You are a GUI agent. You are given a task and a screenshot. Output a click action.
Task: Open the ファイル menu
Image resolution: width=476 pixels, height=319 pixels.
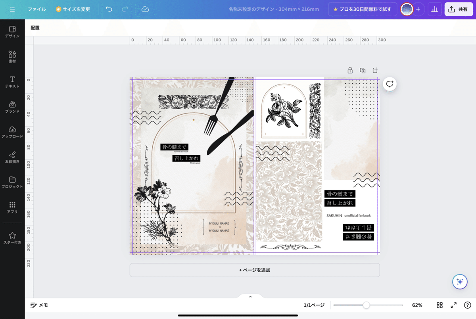point(36,9)
